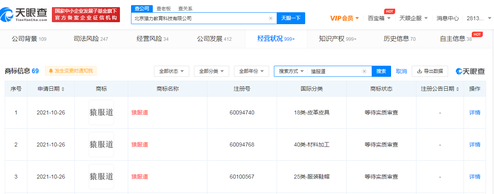The image size is (494, 194).
Task: Open the first 猿服道 trademark image
Action: 101,112
